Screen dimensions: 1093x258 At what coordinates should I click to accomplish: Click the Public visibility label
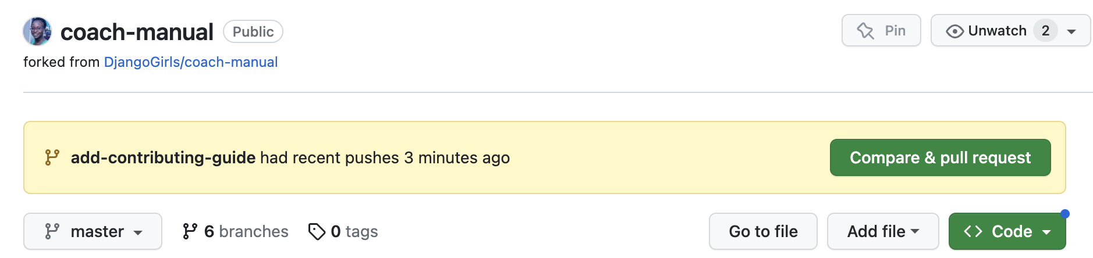(x=253, y=31)
